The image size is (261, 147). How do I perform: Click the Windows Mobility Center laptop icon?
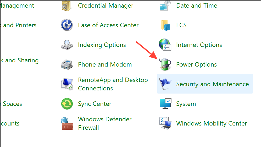pos(165,123)
